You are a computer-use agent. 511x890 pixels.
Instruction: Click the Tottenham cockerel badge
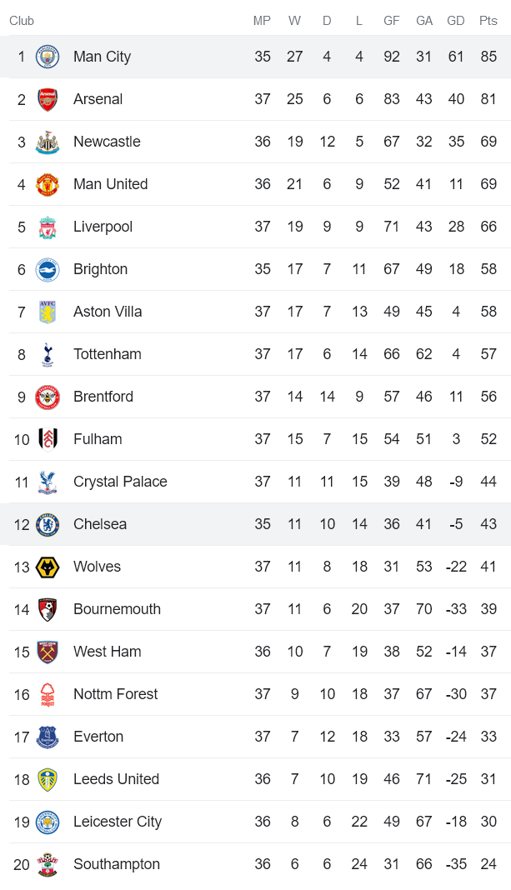tap(48, 353)
